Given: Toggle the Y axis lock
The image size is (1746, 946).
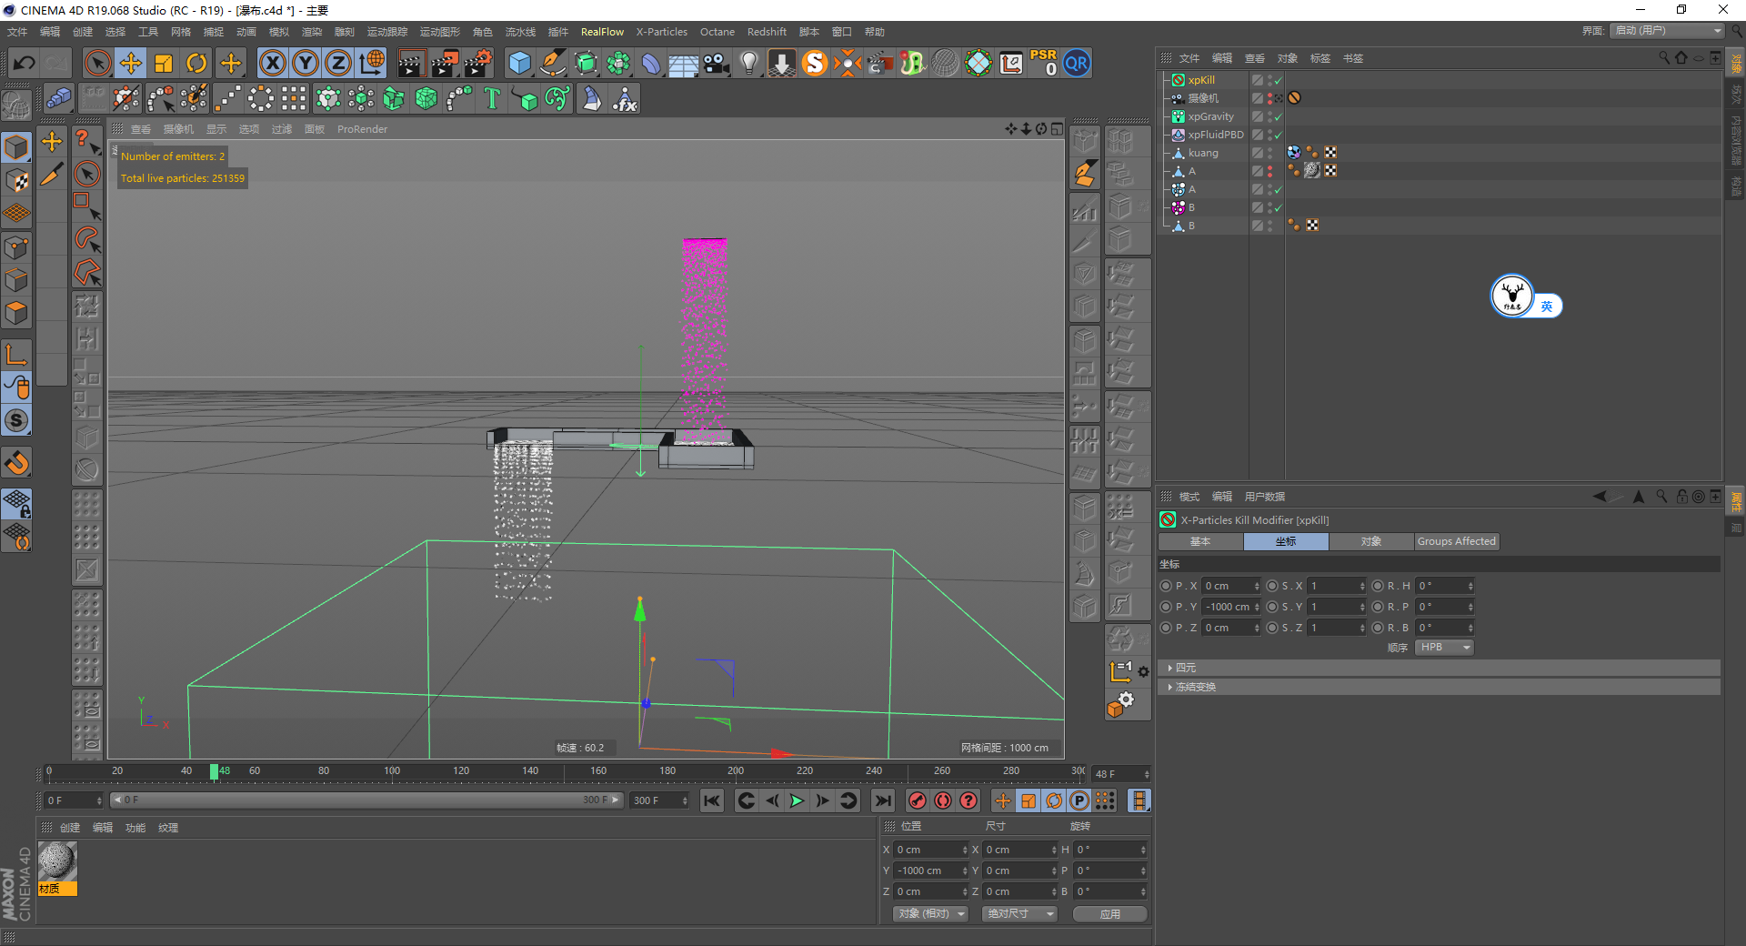Looking at the screenshot, I should (x=306, y=63).
